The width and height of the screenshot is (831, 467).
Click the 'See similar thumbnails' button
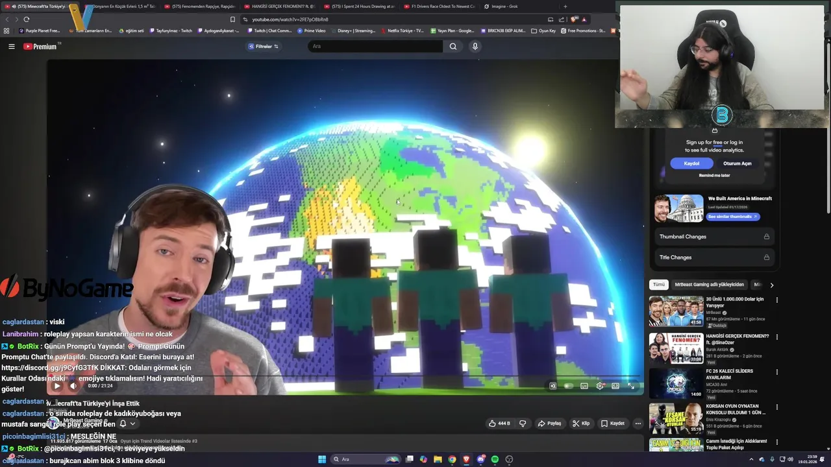[733, 217]
